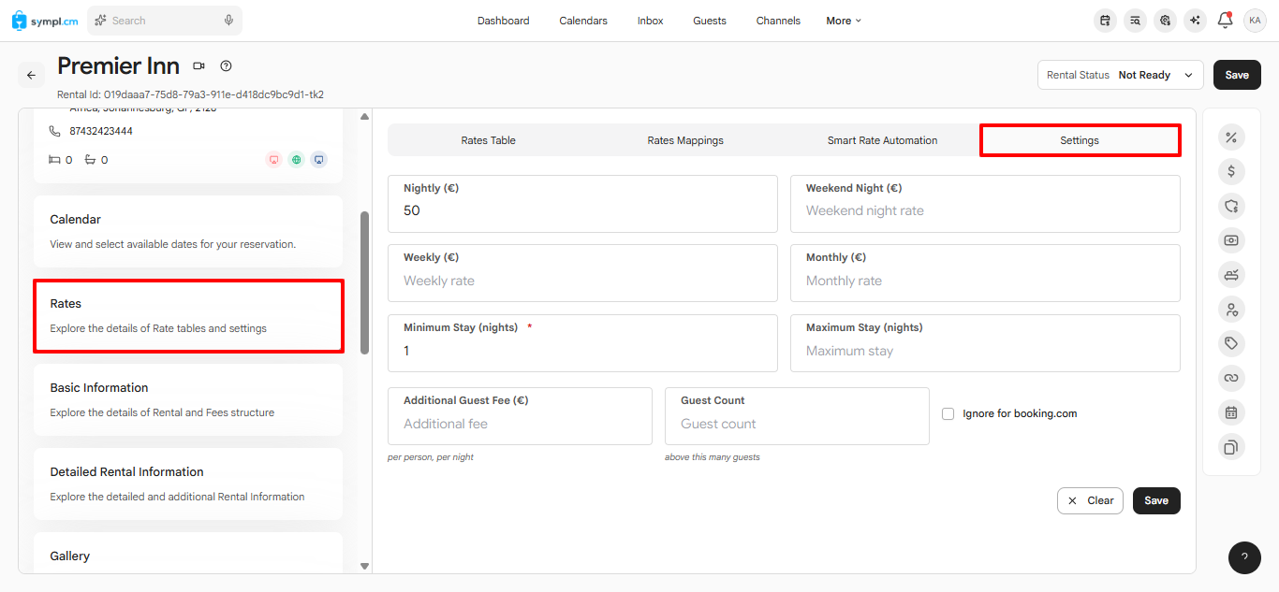Screen dimensions: 1279x592
Task: Go to Dashboard in top navigation
Action: (503, 21)
